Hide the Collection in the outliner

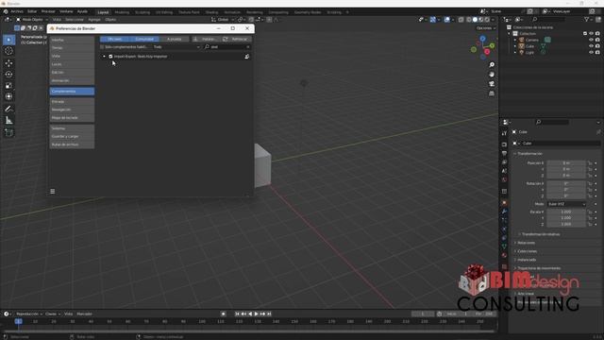click(x=591, y=34)
